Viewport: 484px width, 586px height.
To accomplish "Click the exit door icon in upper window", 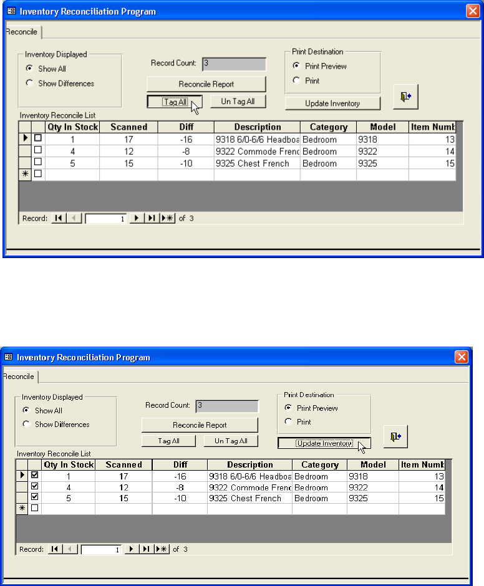I will [x=406, y=97].
